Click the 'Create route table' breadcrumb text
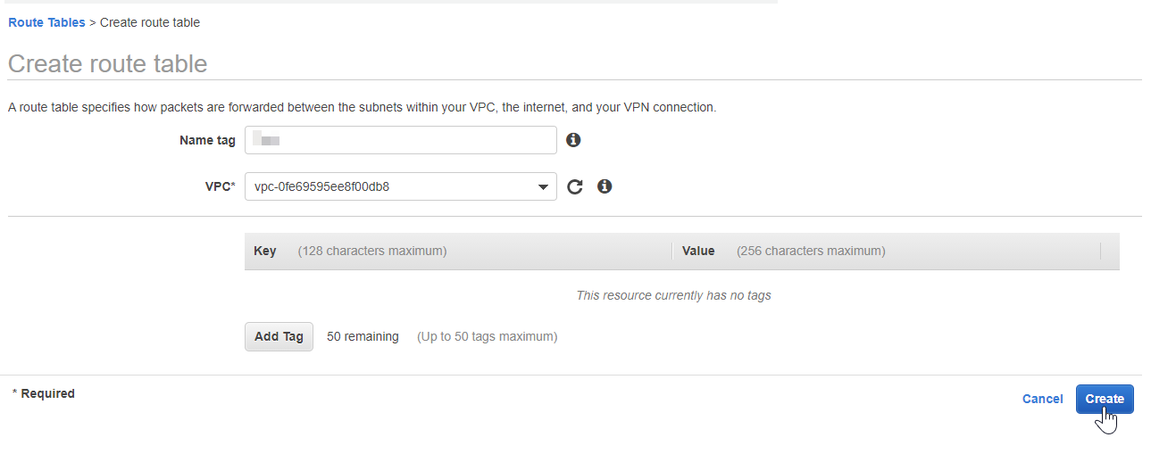This screenshot has height=454, width=1176. click(150, 22)
